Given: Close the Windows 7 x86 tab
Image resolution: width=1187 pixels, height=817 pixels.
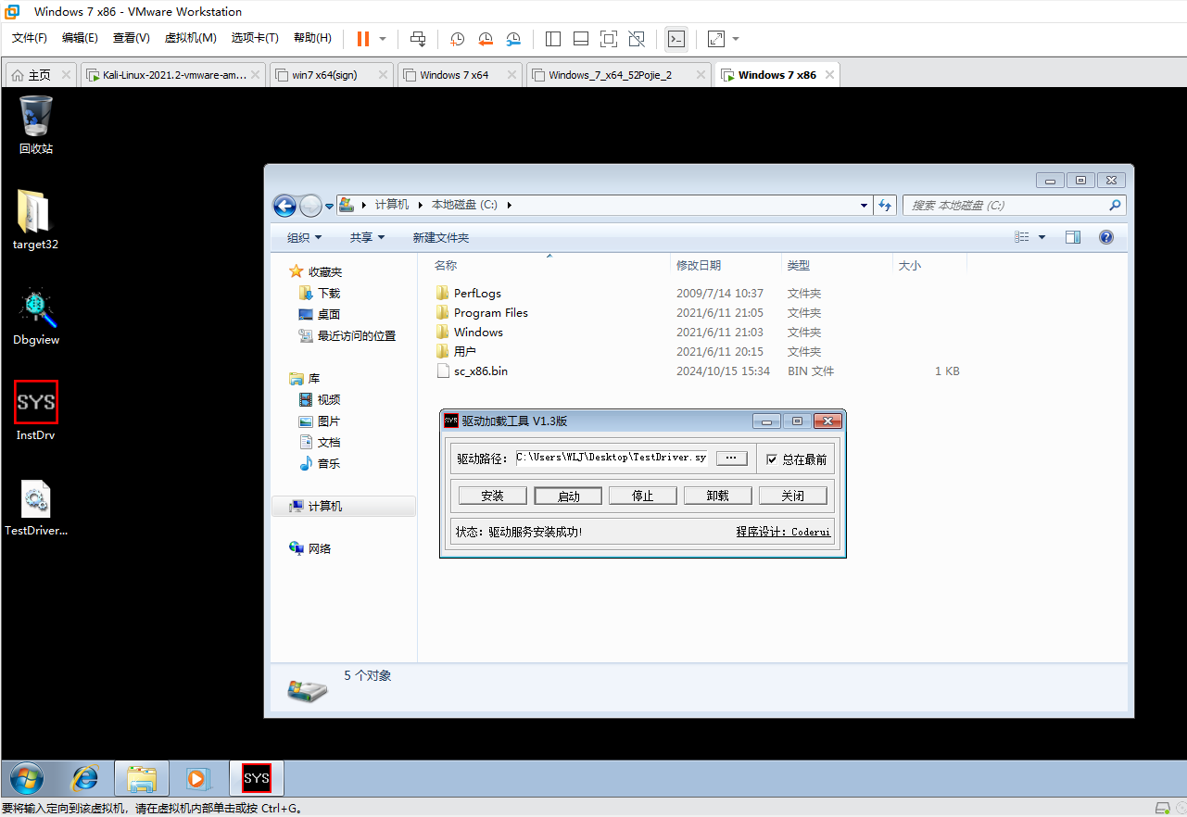Looking at the screenshot, I should pyautogui.click(x=829, y=75).
